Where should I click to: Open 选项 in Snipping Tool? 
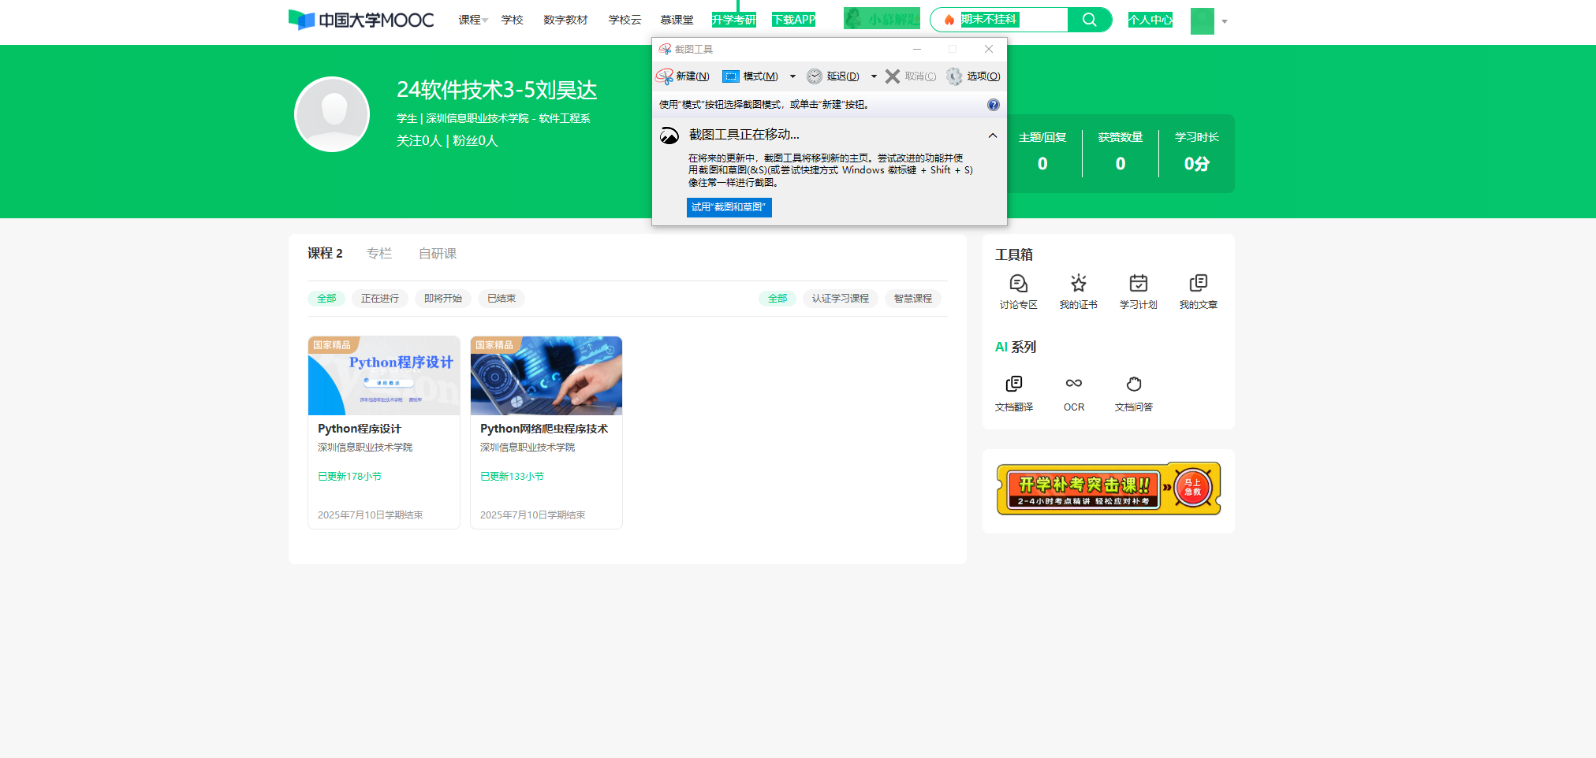[x=974, y=76]
